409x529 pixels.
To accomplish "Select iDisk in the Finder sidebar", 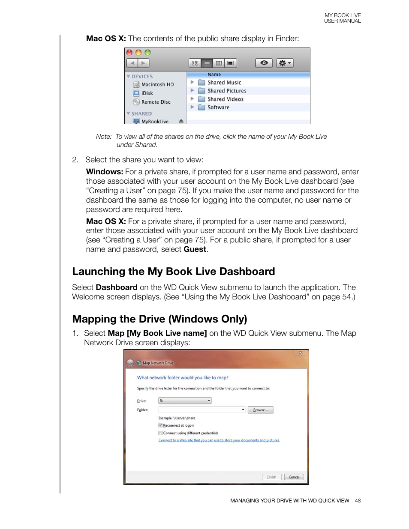I will (x=147, y=93).
